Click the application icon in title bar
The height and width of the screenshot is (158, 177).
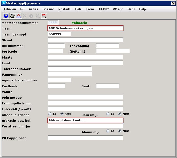coord(3,3)
